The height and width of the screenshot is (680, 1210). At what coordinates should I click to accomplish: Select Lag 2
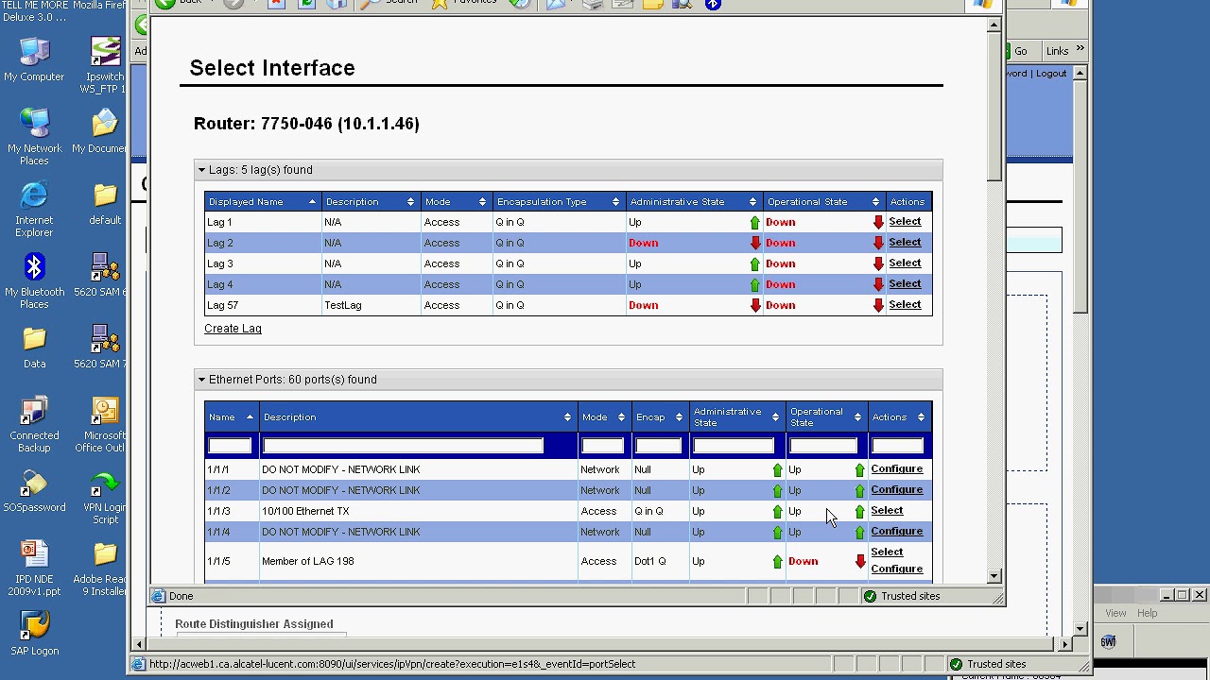(905, 243)
